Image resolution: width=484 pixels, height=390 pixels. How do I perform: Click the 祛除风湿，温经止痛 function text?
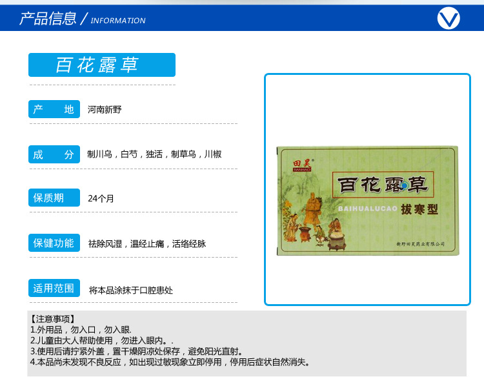tap(147, 243)
